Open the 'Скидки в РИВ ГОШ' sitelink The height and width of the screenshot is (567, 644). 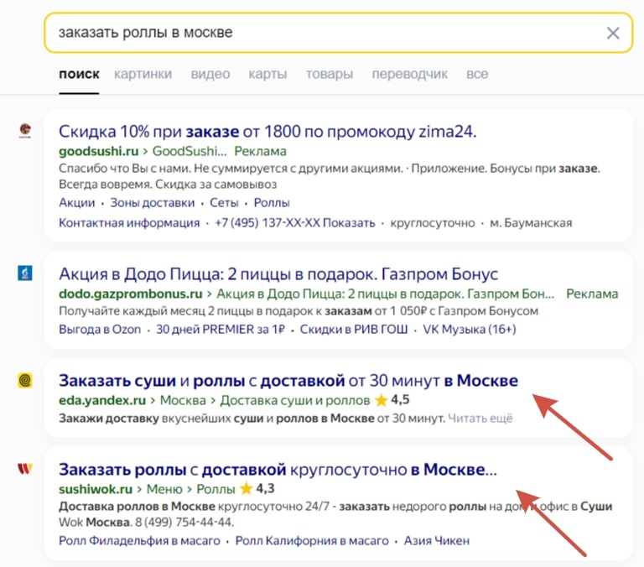[x=354, y=330]
